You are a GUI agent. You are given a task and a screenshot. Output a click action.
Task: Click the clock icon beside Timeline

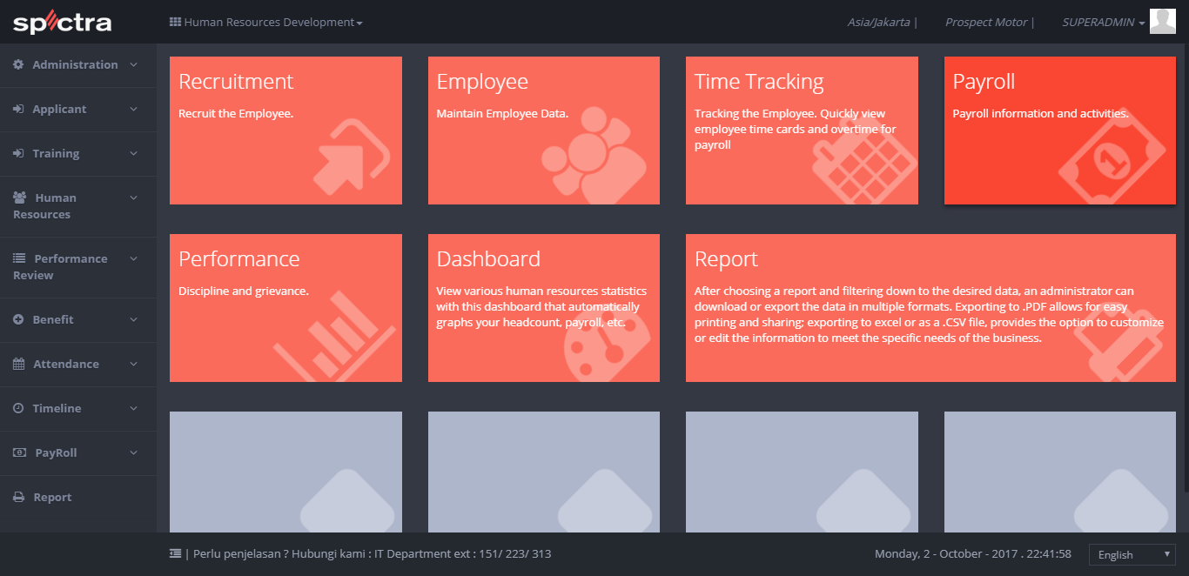(18, 408)
